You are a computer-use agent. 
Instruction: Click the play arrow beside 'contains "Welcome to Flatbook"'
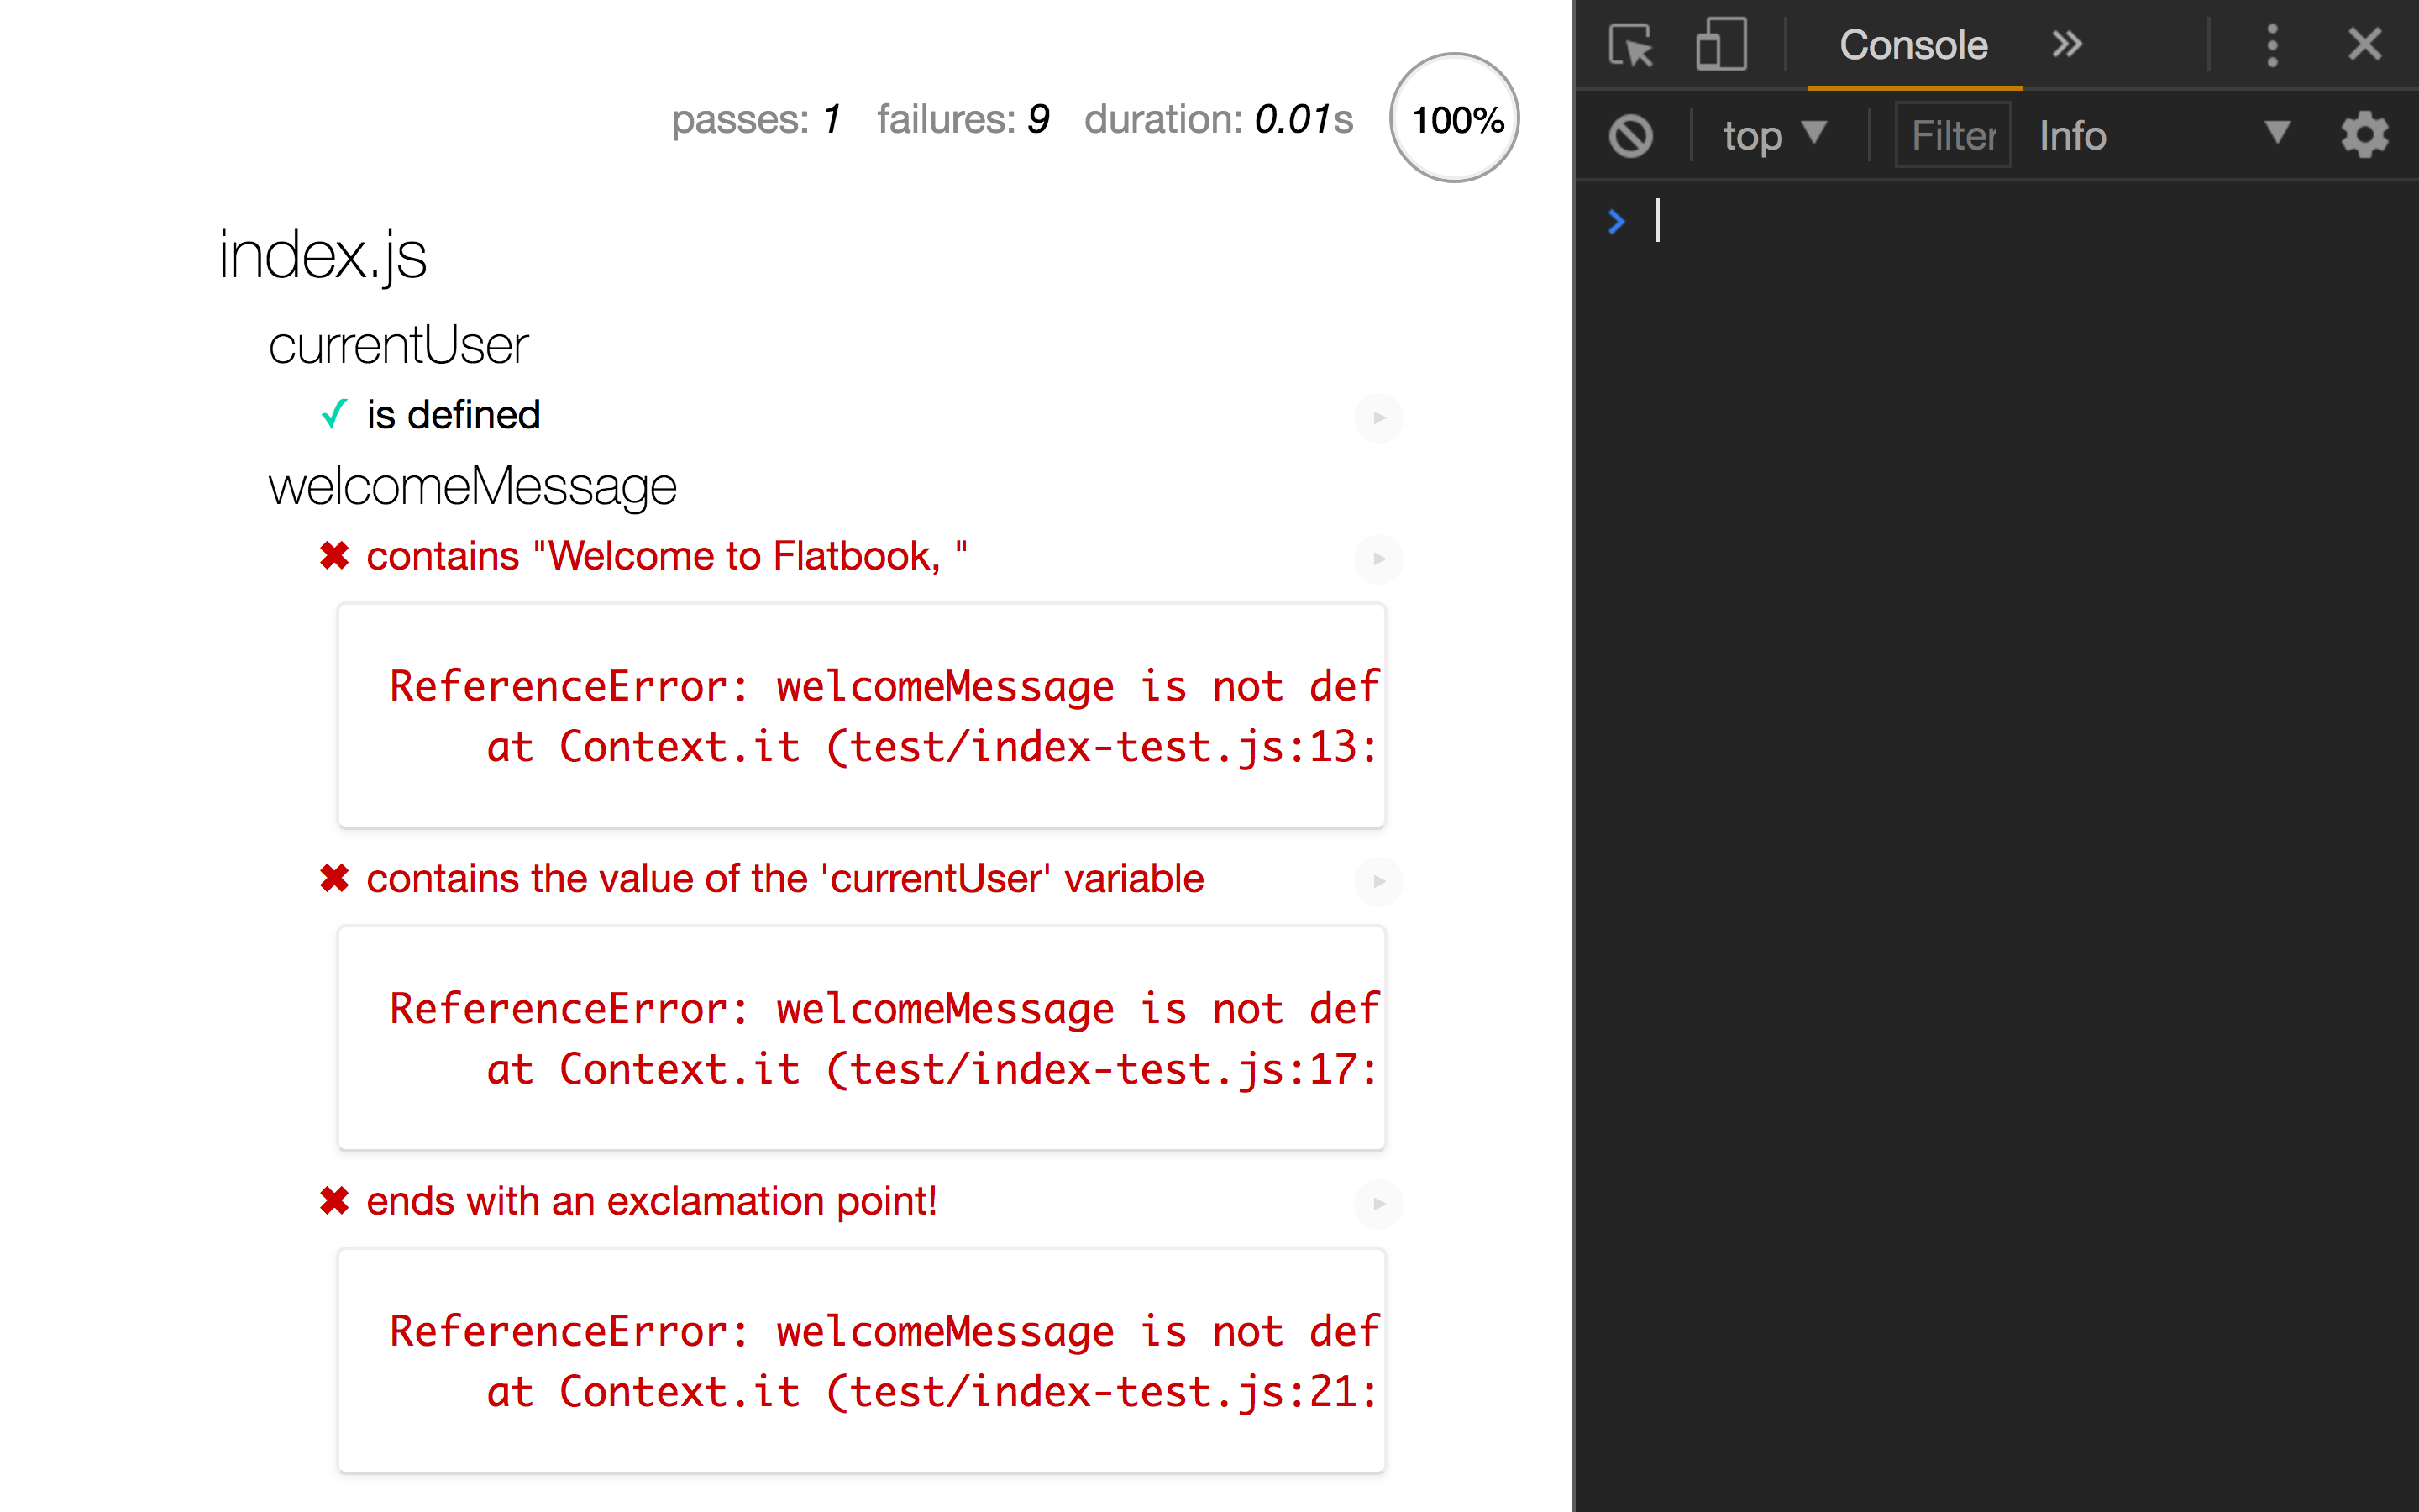1378,558
